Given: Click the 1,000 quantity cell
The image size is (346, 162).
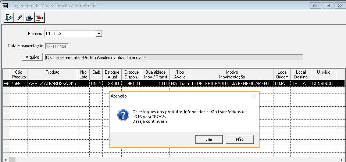Looking at the screenshot, I should click(x=156, y=84).
